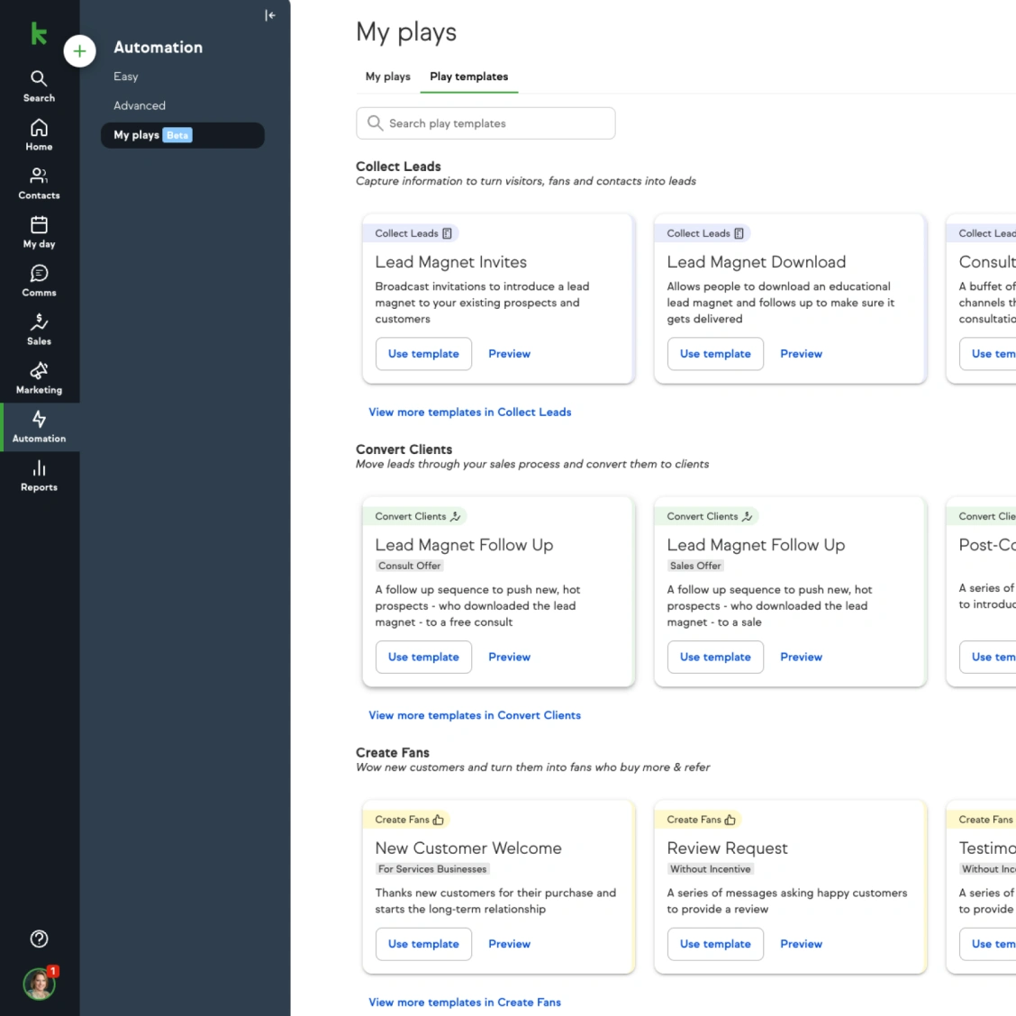Preview the Lead Magnet Download template
This screenshot has width=1016, height=1016.
point(801,354)
